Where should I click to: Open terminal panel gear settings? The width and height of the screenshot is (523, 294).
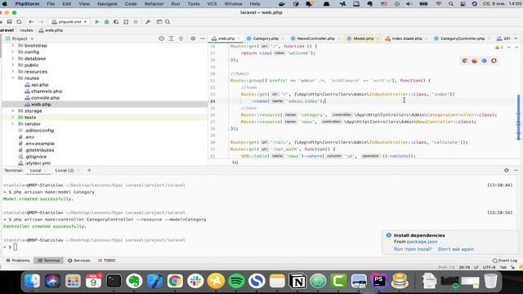[x=507, y=171]
